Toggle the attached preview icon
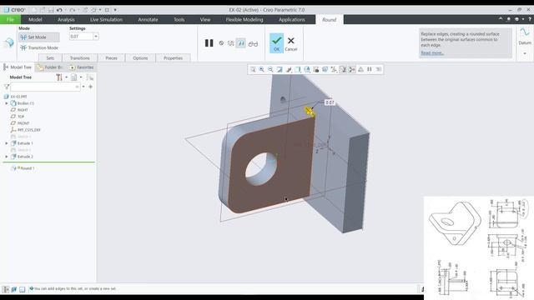The width and height of the screenshot is (534, 300). pos(231,43)
